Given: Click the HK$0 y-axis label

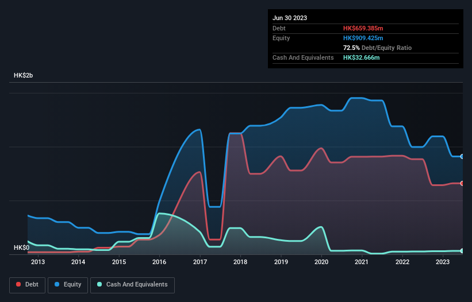Looking at the screenshot, I should point(21,247).
